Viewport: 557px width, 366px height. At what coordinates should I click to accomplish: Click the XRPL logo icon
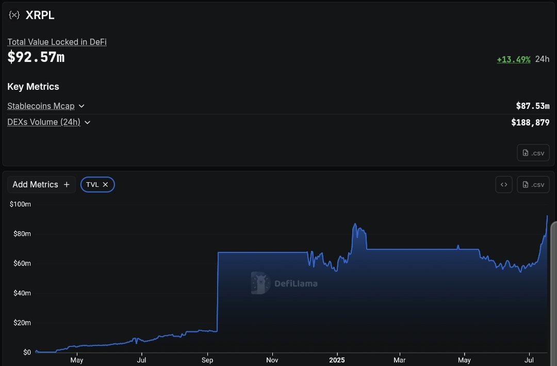pyautogui.click(x=13, y=15)
